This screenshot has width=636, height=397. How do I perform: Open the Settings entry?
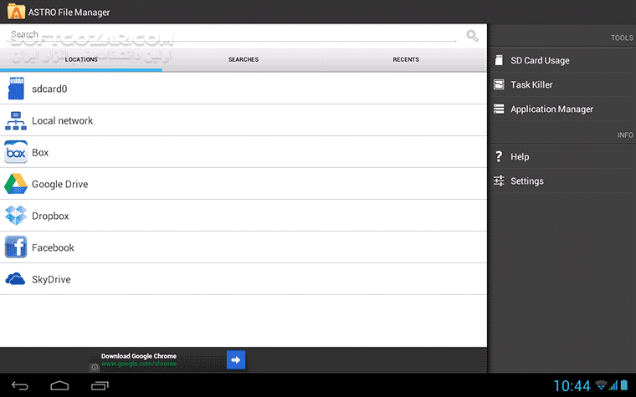562,181
